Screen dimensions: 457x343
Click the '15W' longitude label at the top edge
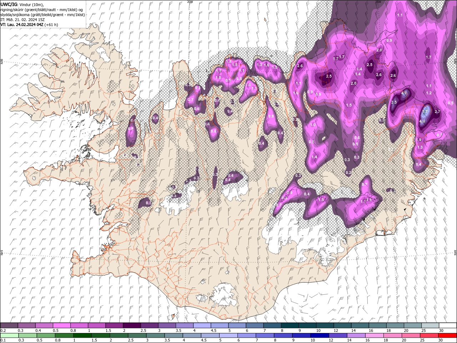click(378, 2)
